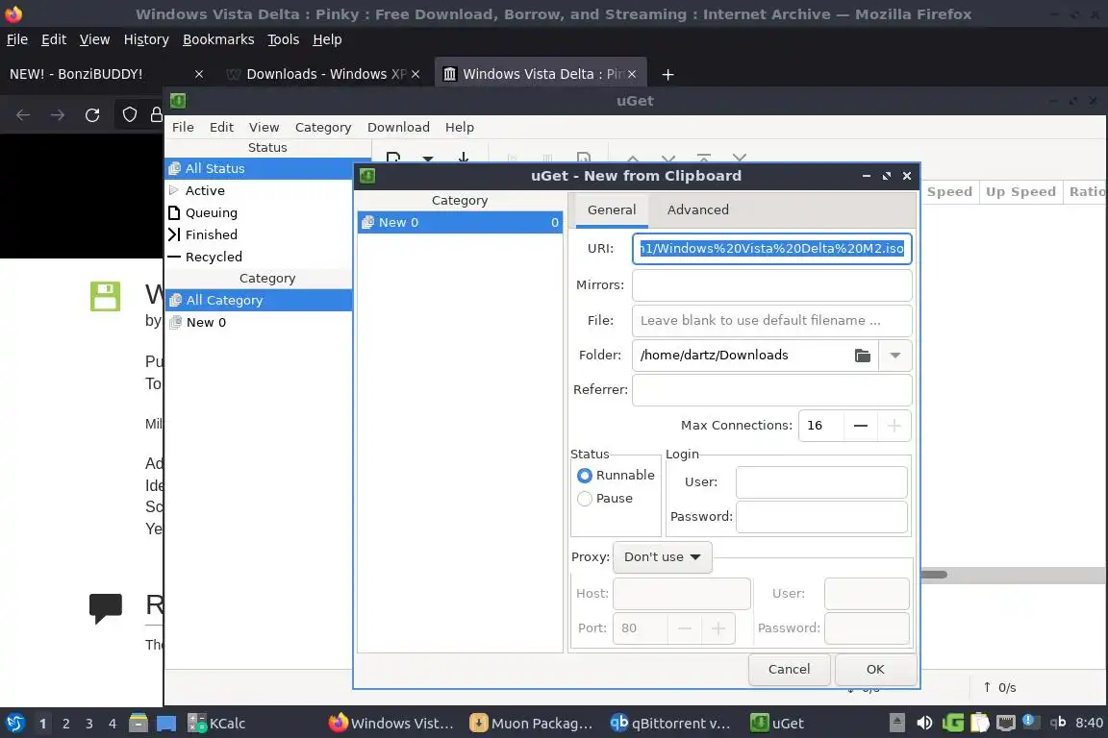Open Firefox History menu

146,39
